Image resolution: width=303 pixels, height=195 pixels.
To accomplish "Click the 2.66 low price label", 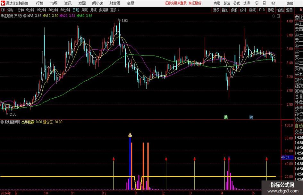I will 13,114.
